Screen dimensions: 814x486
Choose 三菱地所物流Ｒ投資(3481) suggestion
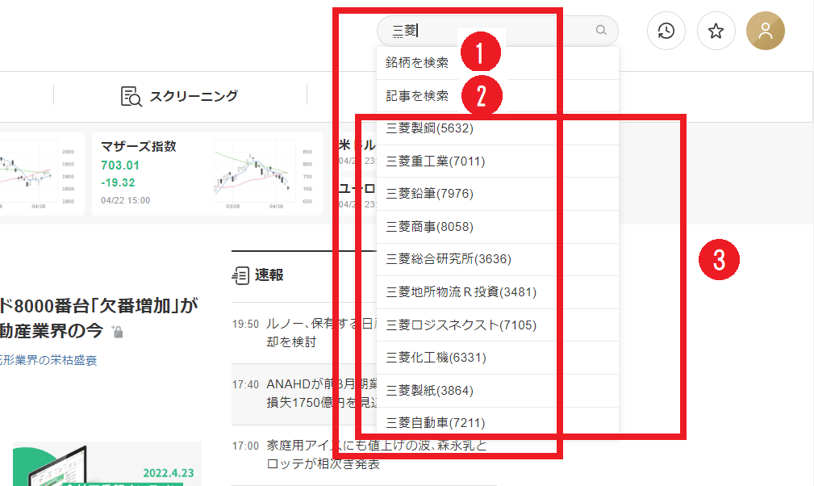click(497, 292)
